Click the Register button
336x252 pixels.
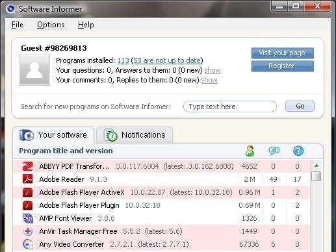(282, 66)
